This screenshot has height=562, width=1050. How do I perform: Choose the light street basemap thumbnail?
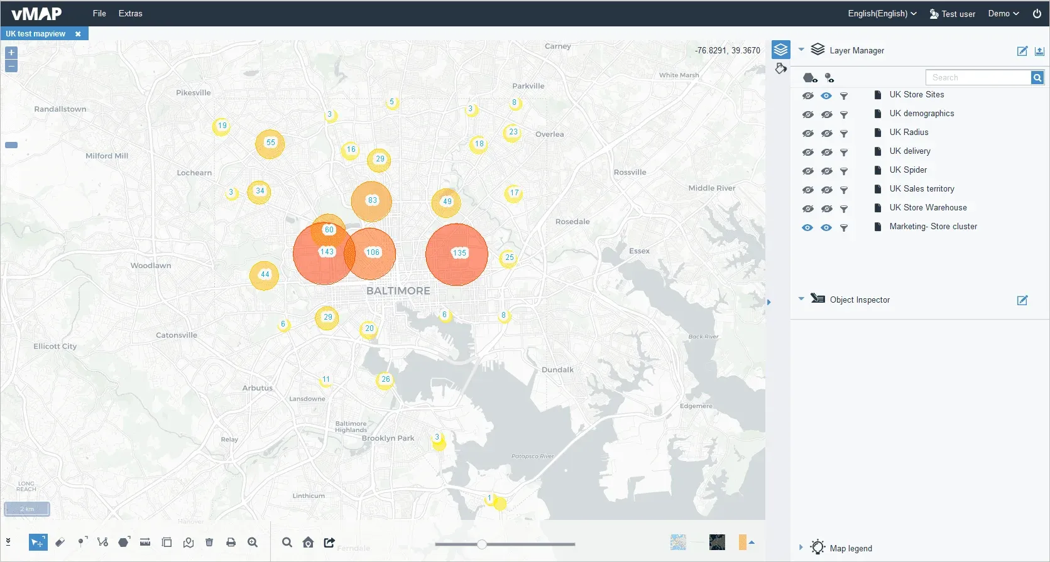[x=678, y=542]
